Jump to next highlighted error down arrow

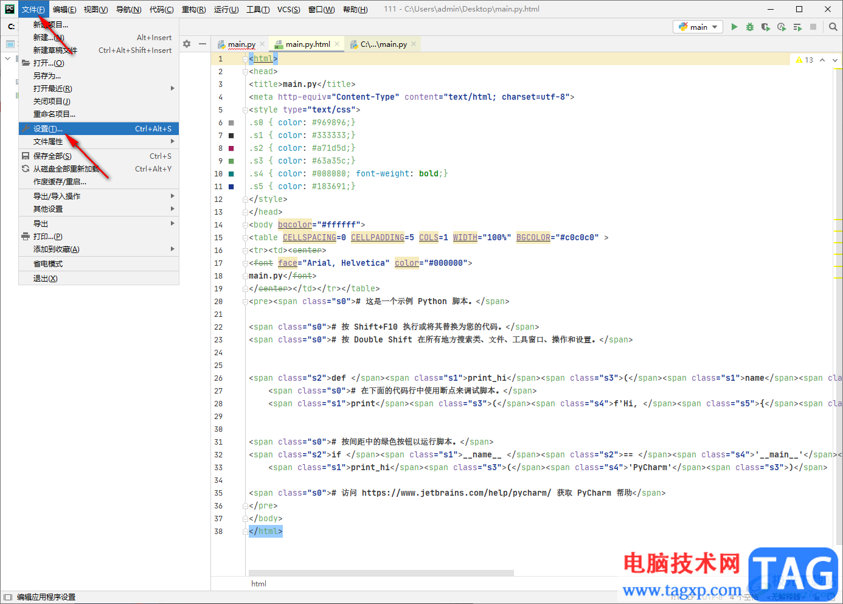[x=835, y=60]
